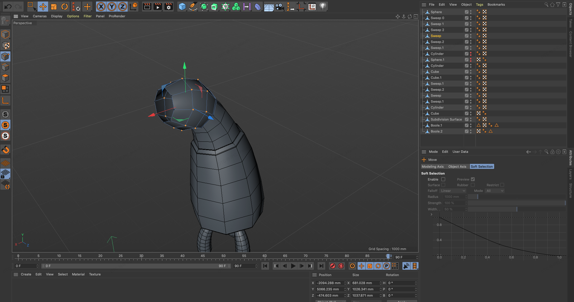Open the Cameras viewport menu
Screen dimensions: 574x302
tap(39, 16)
